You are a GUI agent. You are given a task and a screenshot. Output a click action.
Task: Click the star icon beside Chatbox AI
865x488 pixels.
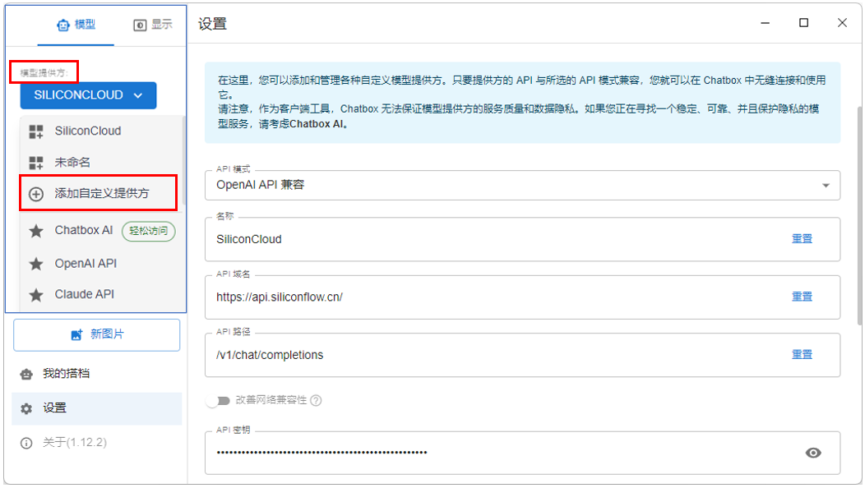pos(36,231)
